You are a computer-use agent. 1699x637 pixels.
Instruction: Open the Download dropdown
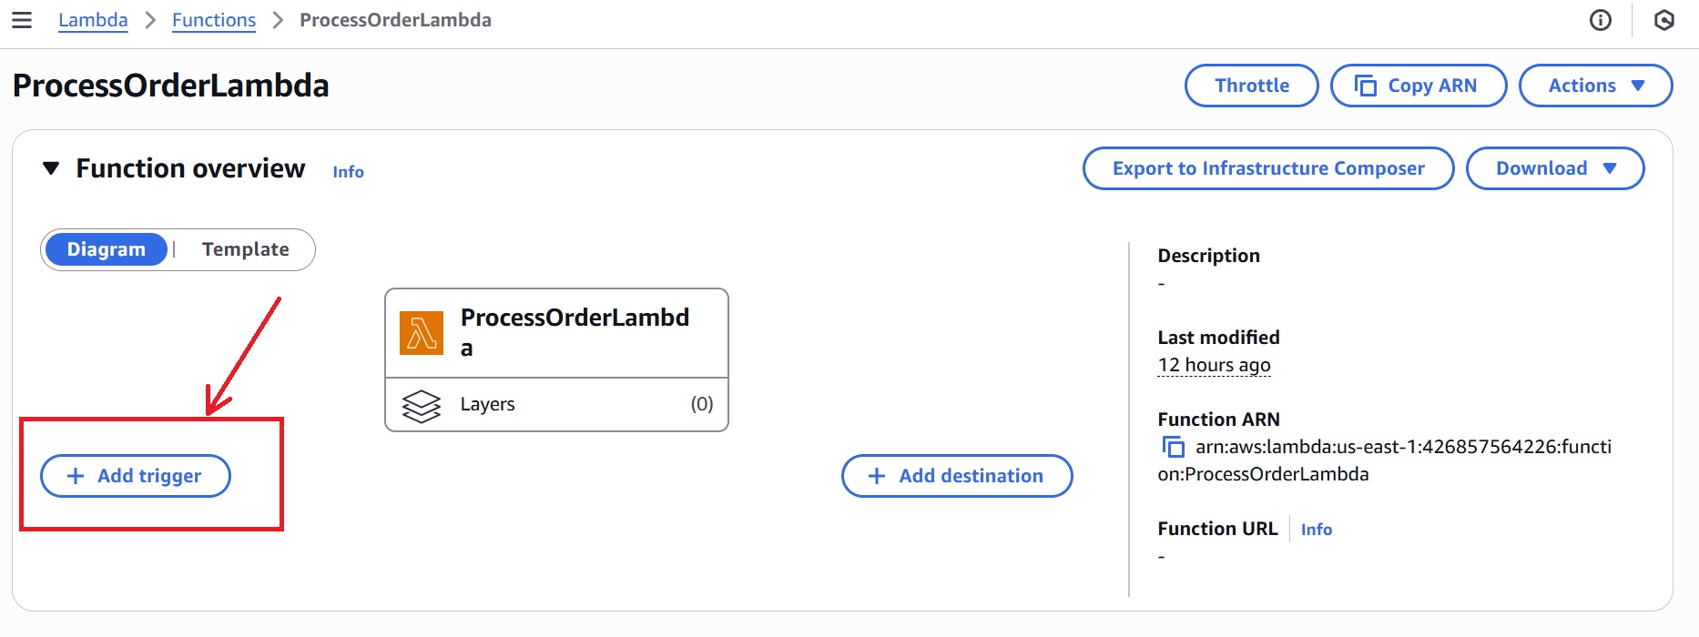click(x=1554, y=168)
